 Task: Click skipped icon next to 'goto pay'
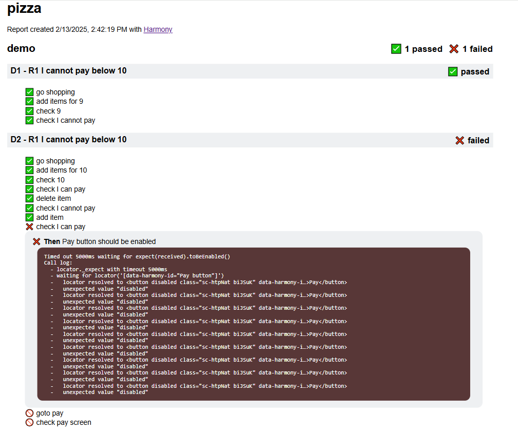[29, 413]
